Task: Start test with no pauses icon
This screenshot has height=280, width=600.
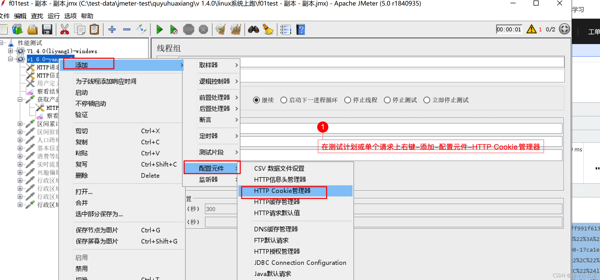Action: point(174,29)
